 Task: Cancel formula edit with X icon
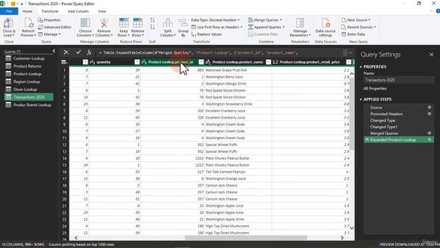(x=66, y=52)
